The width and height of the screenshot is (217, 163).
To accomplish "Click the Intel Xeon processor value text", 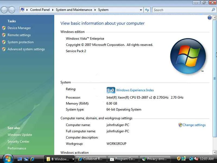I will pos(145,98).
